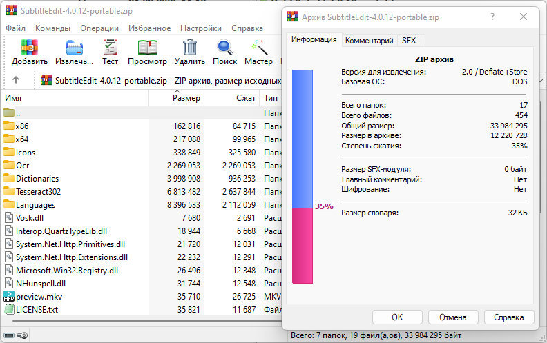The image size is (547, 343).
Task: Click the status bar total summary text
Action: pos(376,335)
